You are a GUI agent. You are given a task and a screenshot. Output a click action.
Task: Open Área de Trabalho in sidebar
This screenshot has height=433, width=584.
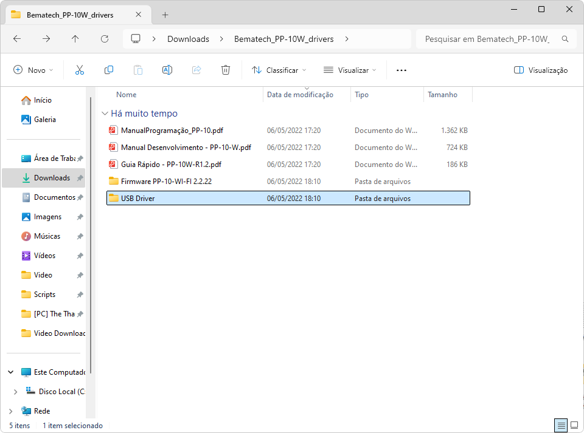click(44, 159)
